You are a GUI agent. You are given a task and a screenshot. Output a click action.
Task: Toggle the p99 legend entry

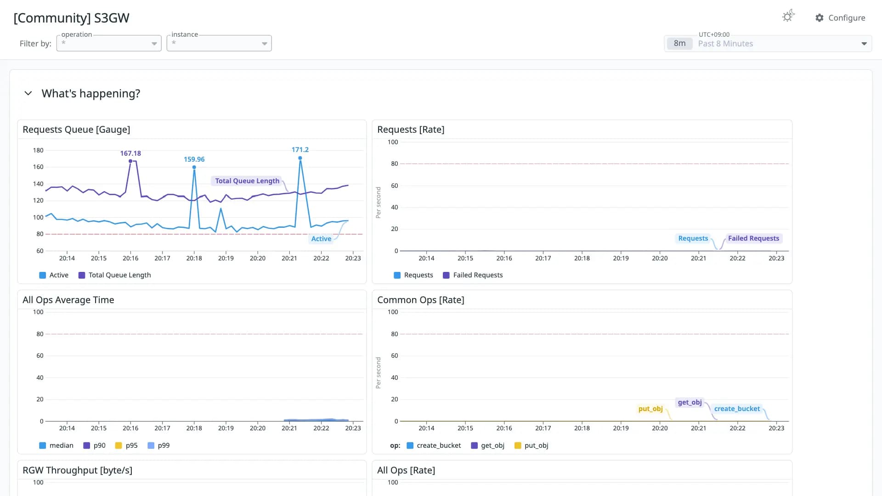pos(158,445)
